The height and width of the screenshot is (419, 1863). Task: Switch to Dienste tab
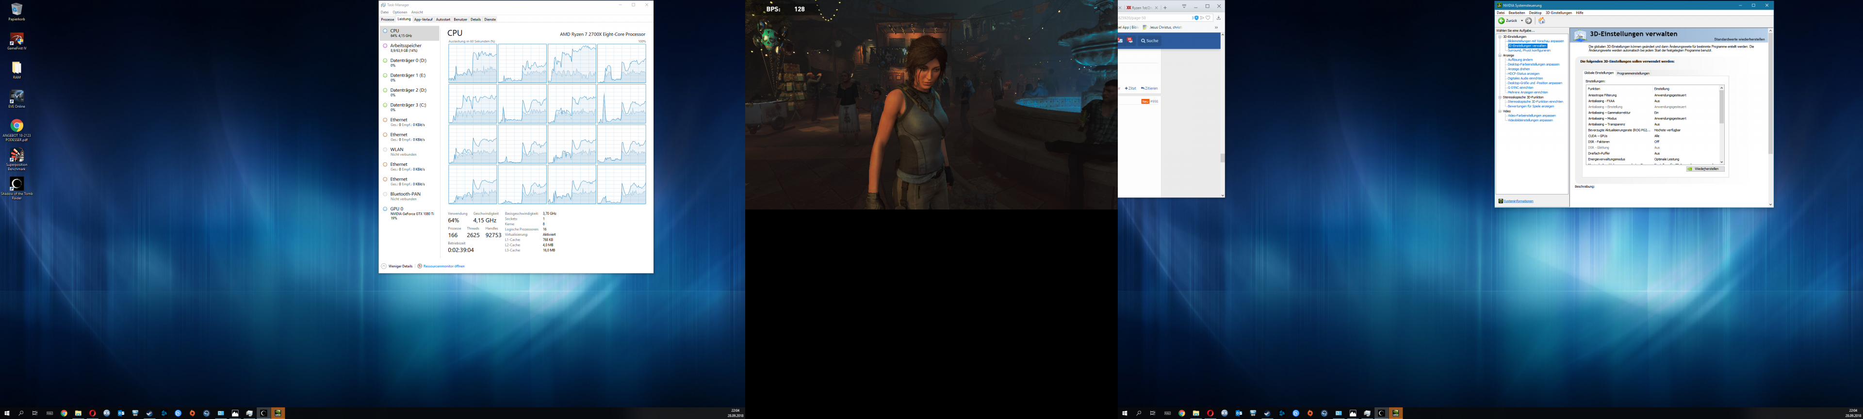490,19
